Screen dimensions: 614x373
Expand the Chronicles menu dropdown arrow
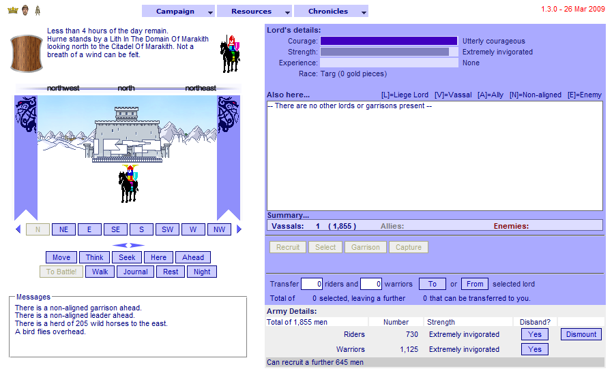point(364,12)
